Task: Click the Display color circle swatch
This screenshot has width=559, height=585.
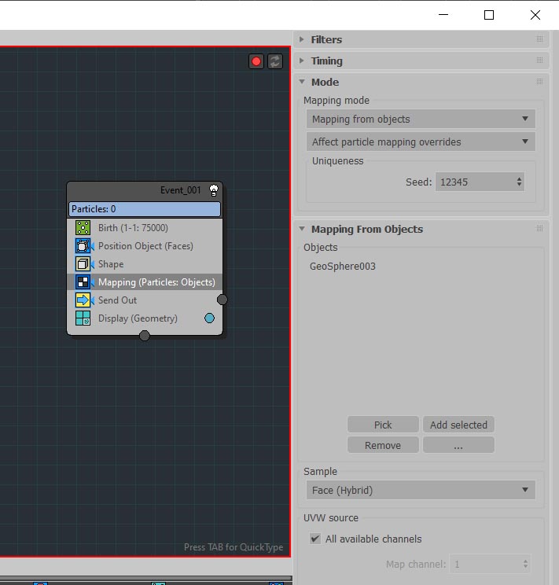Action: coord(209,318)
